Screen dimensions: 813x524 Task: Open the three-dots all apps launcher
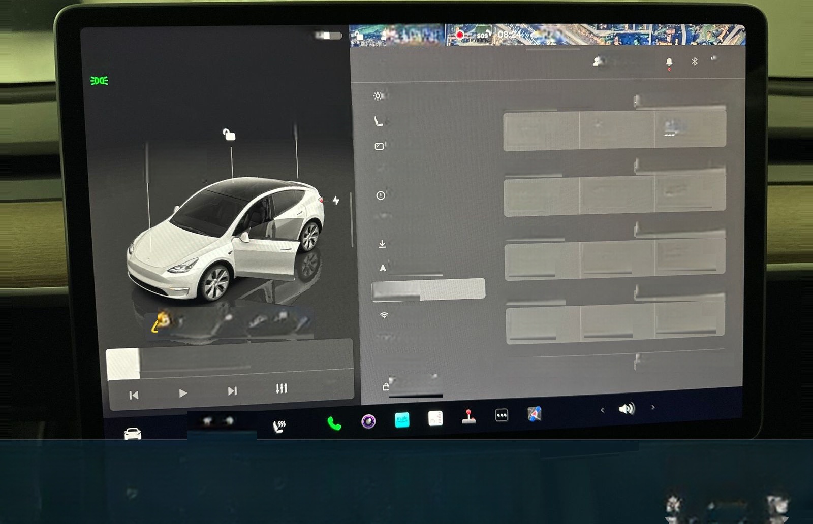(x=502, y=415)
